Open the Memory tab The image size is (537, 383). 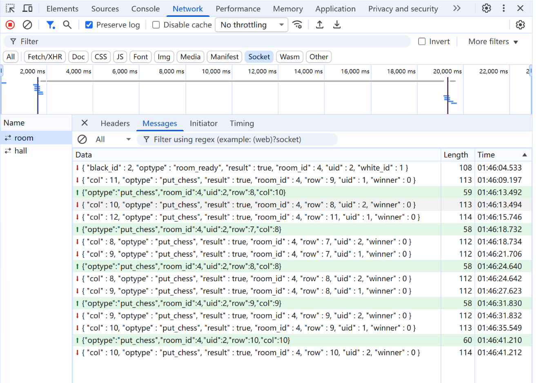coord(288,9)
